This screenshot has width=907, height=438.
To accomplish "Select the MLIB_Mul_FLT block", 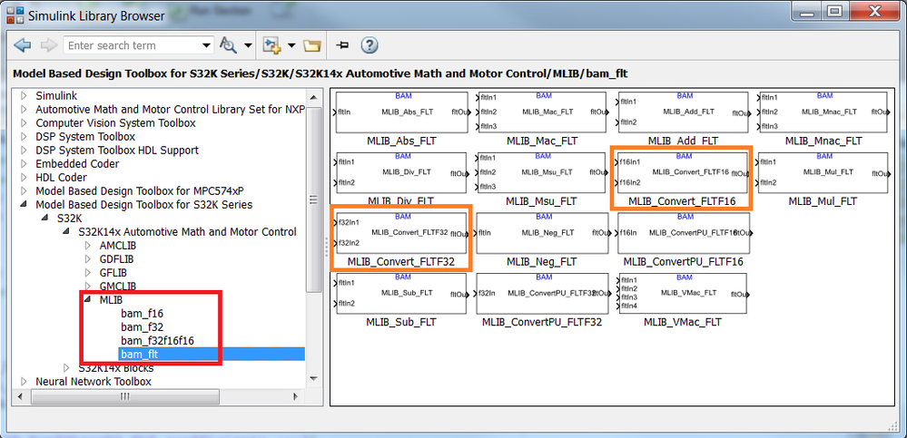I will click(823, 173).
